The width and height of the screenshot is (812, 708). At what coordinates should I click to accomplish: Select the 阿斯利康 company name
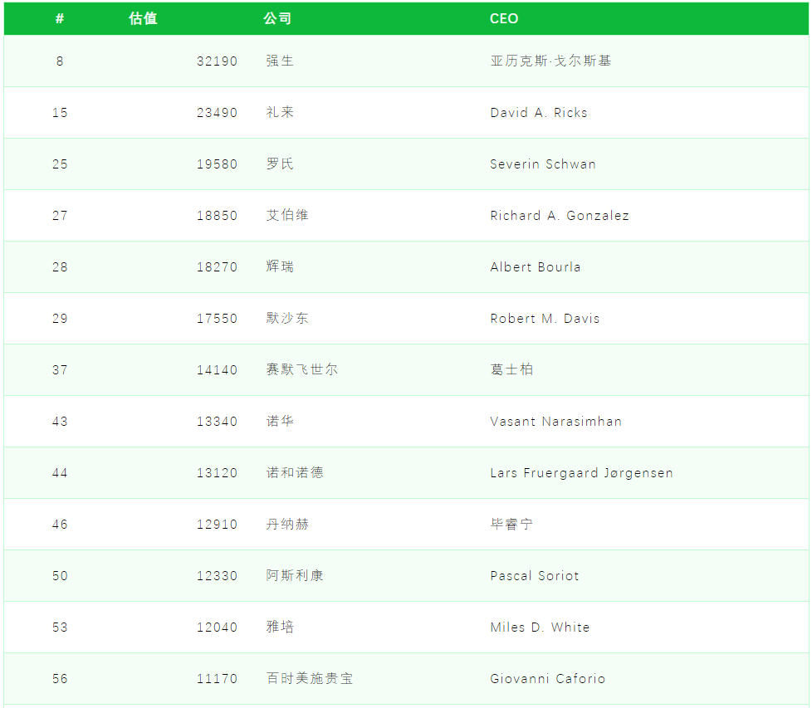pos(295,575)
